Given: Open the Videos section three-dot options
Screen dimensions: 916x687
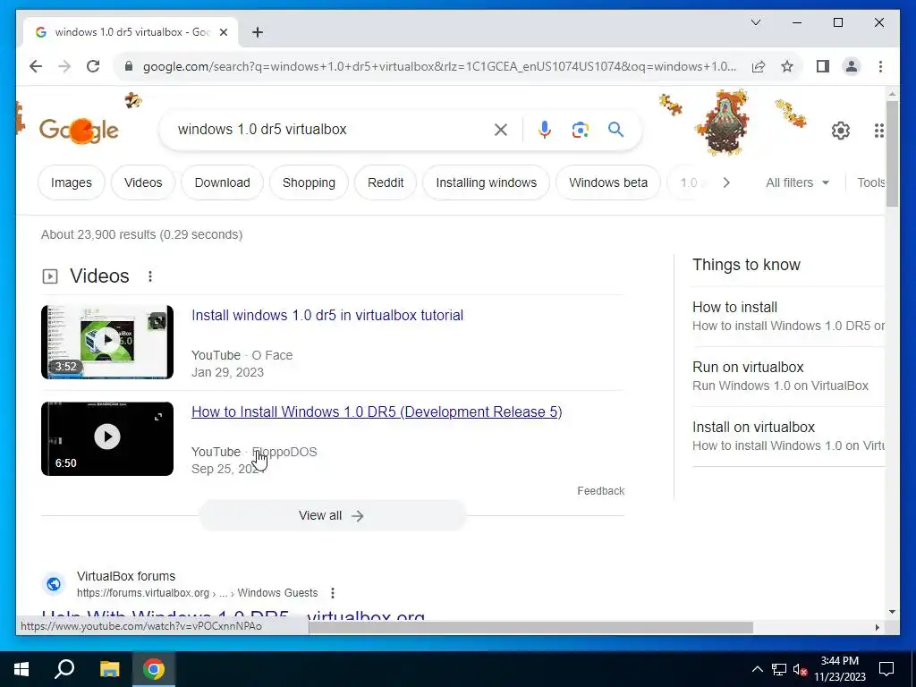Looking at the screenshot, I should pos(150,276).
